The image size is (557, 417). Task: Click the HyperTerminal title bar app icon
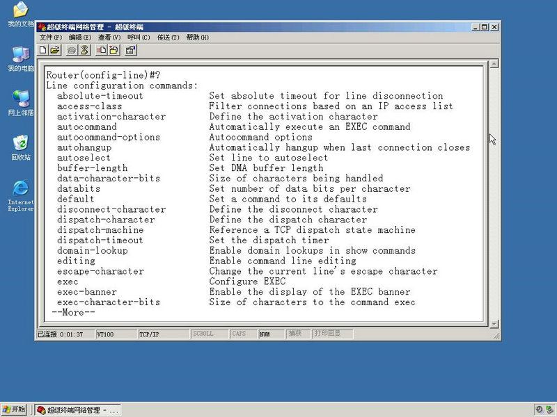point(42,27)
